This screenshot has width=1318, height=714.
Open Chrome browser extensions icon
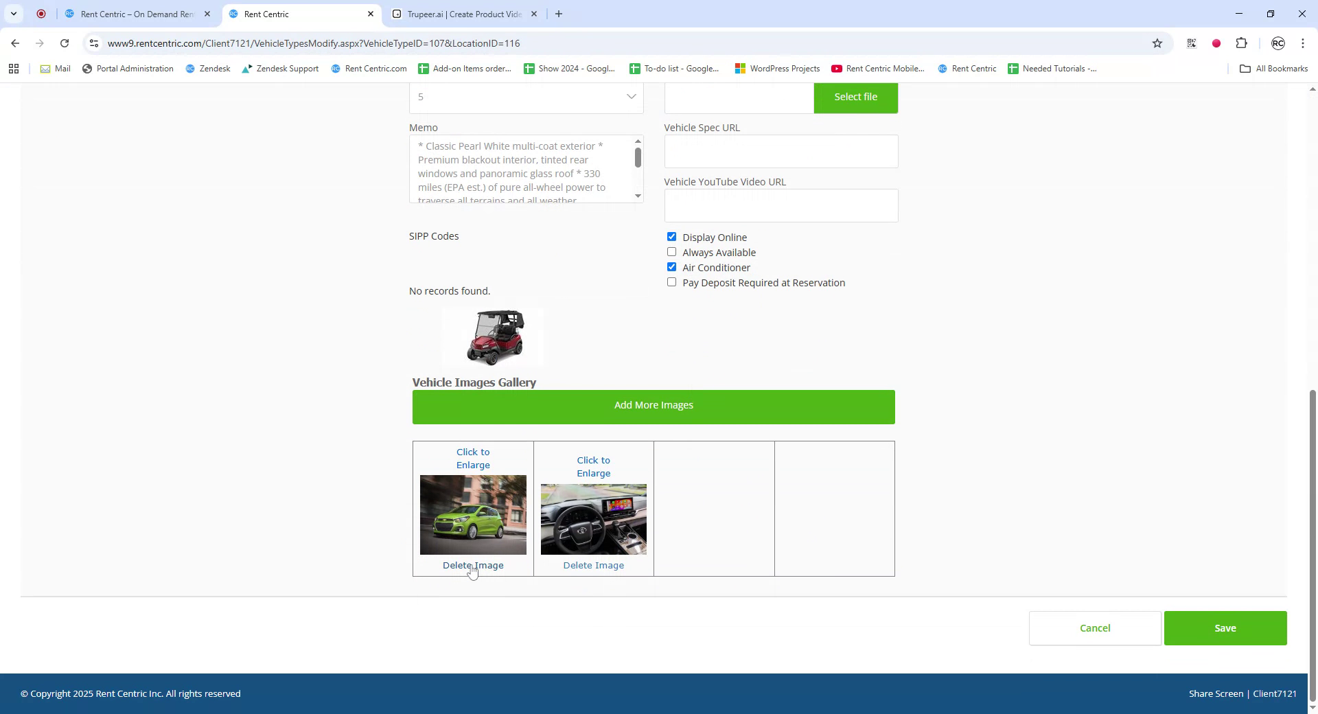pos(1242,43)
